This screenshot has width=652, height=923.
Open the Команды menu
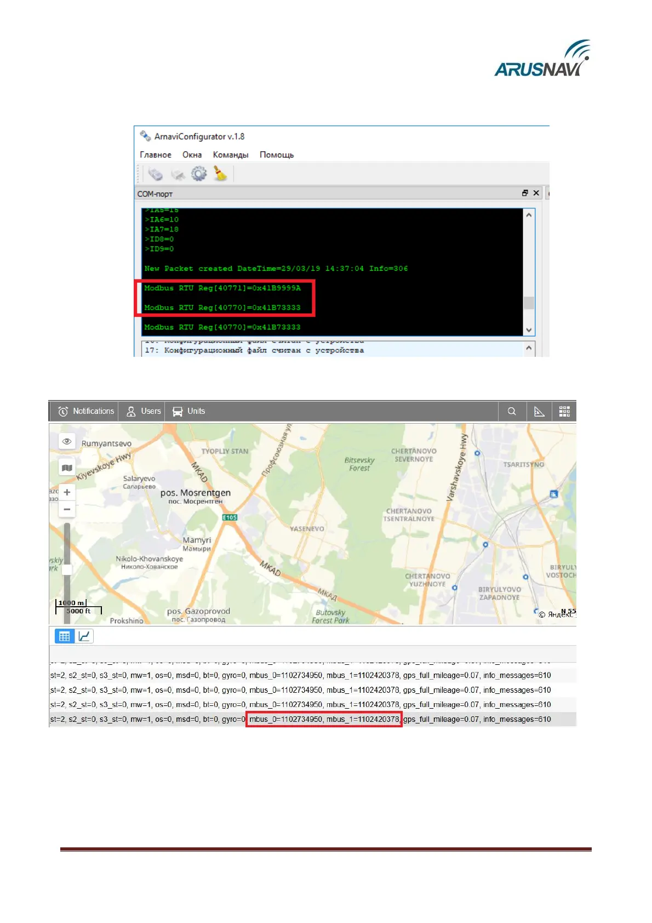point(231,155)
